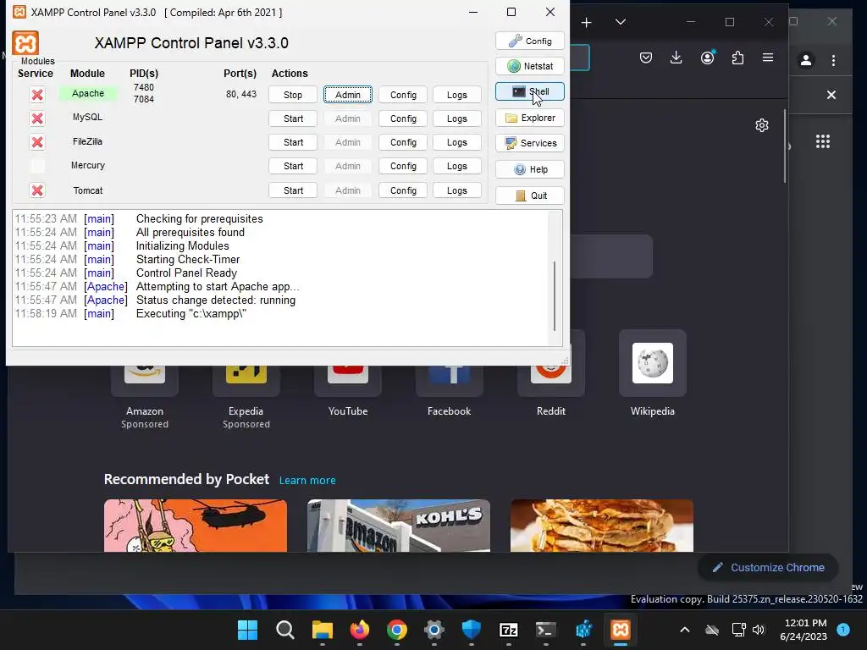
Task: Toggle MySQL service install checkbox
Action: click(x=37, y=118)
